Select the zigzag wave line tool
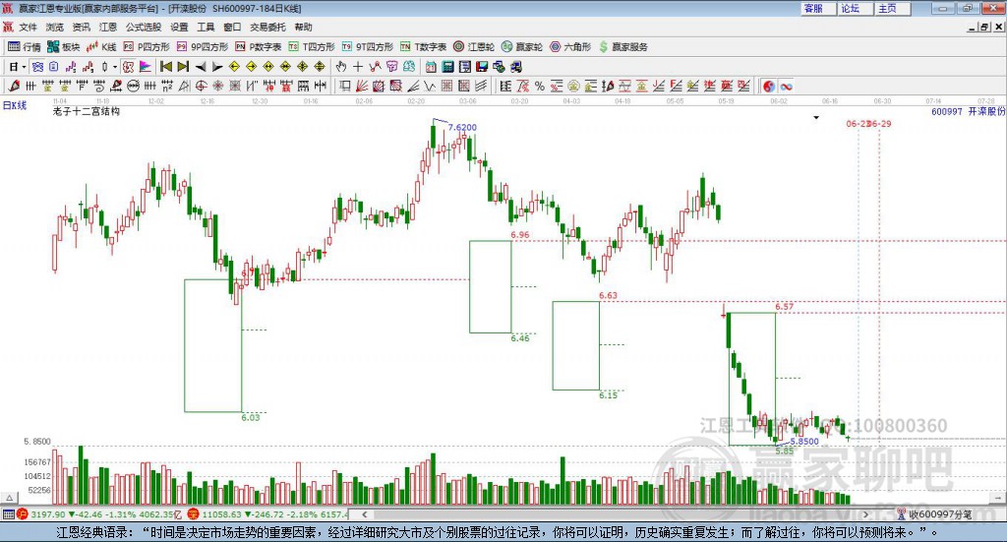 [x=429, y=86]
